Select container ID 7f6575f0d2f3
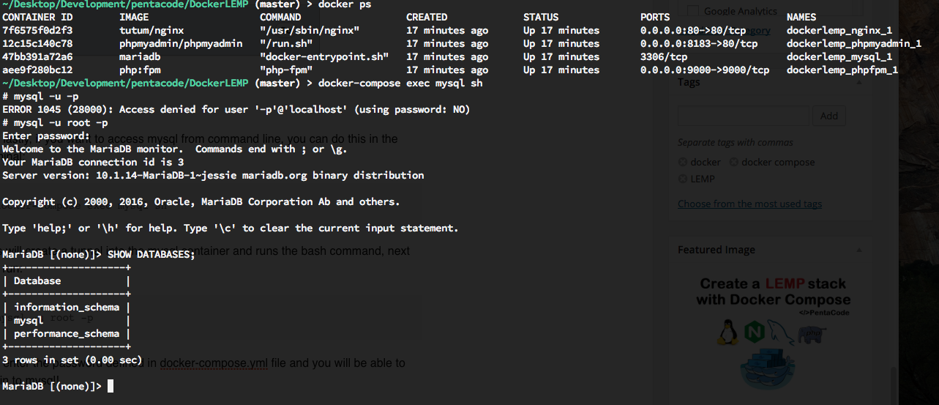This screenshot has width=939, height=405. 37,31
